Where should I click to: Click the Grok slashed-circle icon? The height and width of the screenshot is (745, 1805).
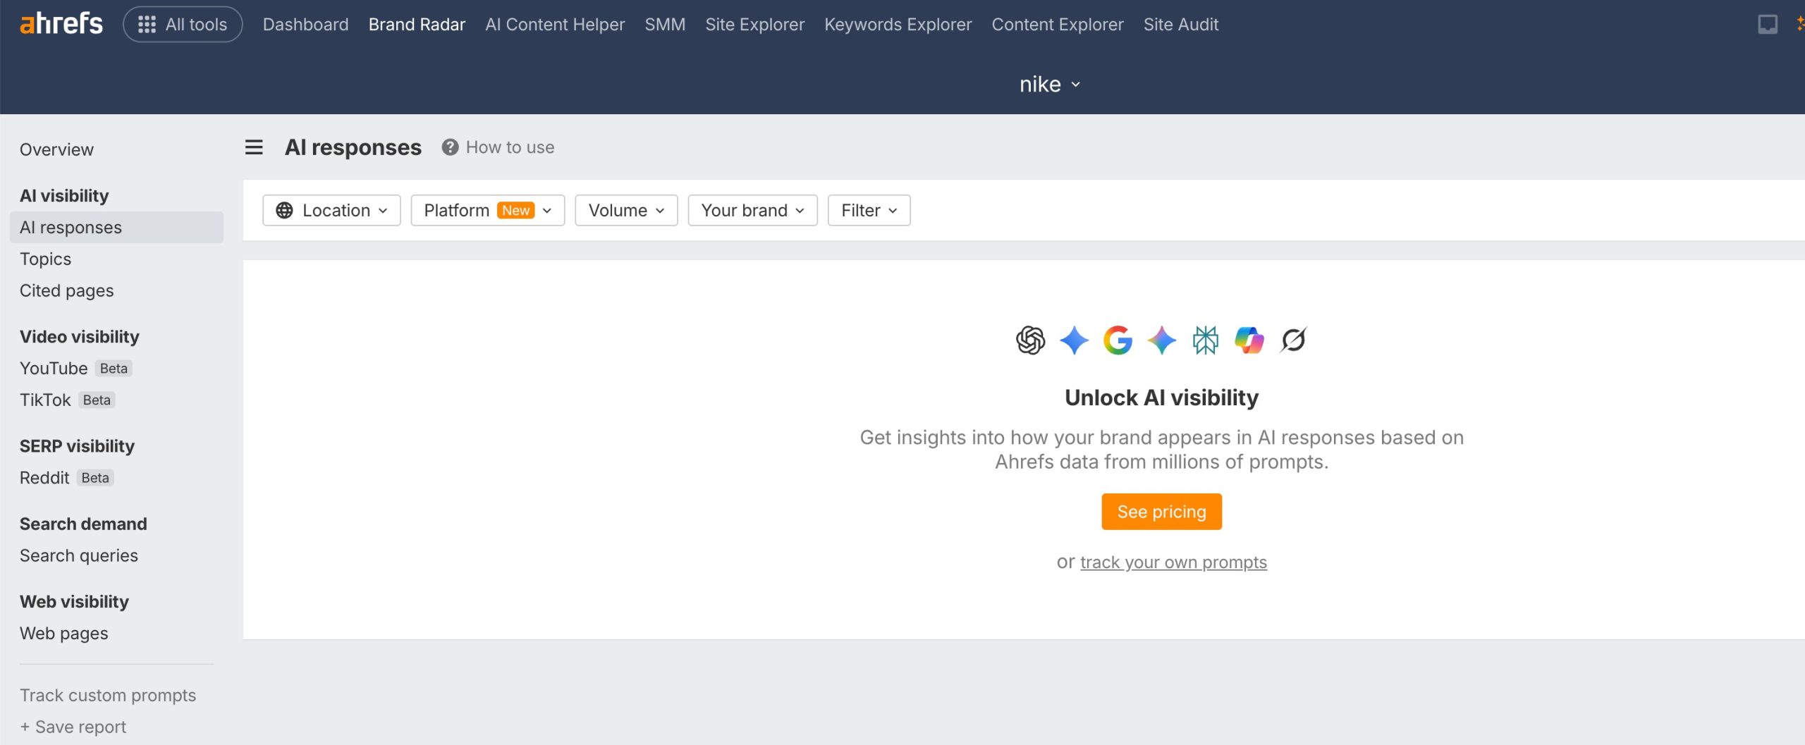1293,340
